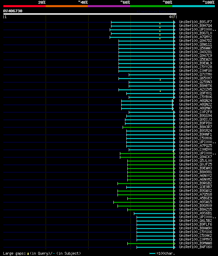Click the UniRef100_B8AW90 label

point(196,228)
